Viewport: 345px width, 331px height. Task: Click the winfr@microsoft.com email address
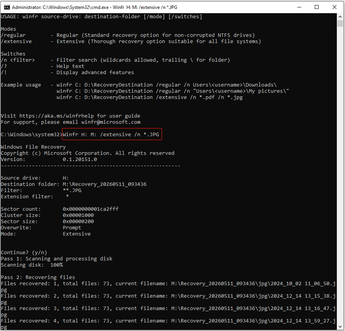(111, 122)
